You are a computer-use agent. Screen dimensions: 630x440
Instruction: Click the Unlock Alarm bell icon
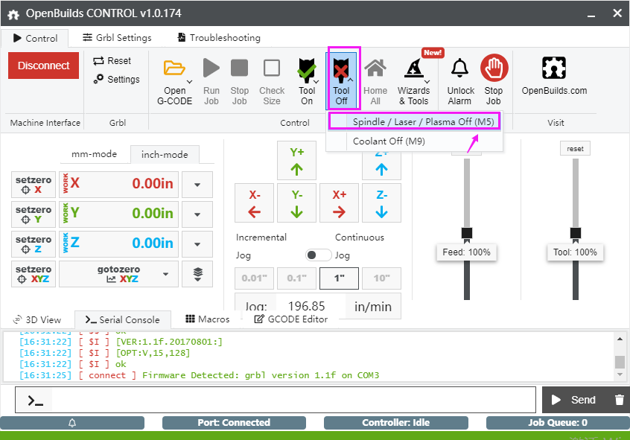(459, 68)
